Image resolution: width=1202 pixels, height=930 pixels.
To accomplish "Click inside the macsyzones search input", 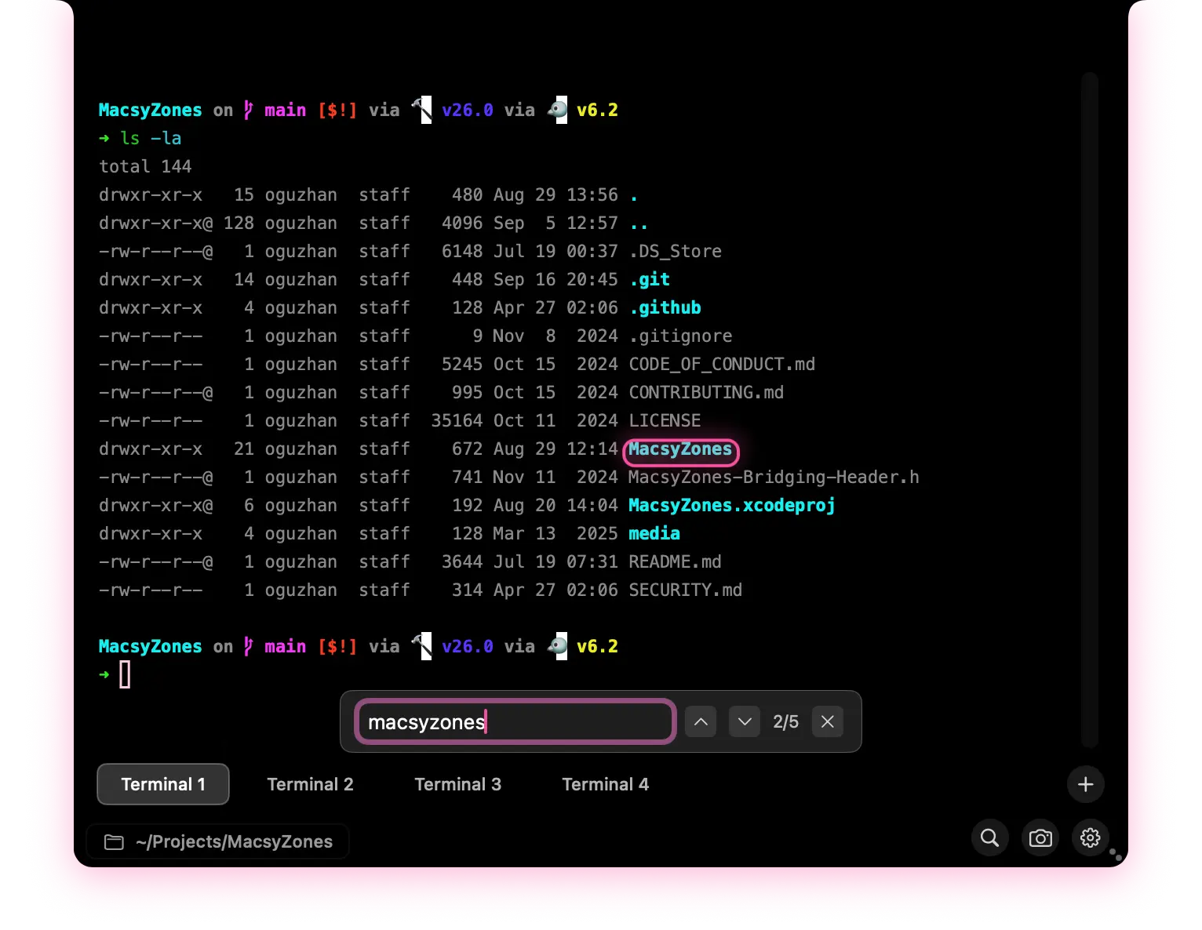I will tap(514, 721).
